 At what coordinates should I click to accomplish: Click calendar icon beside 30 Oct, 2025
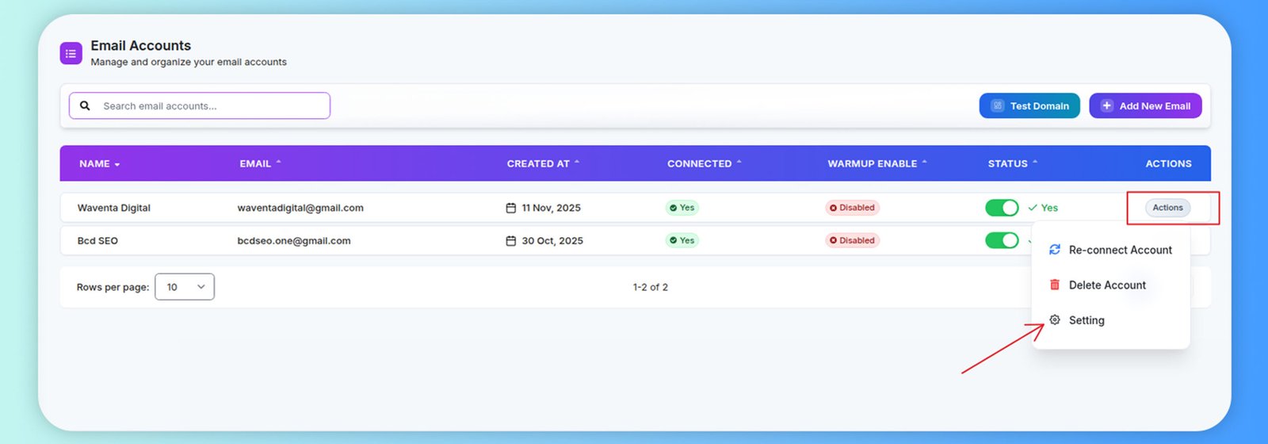click(x=511, y=241)
